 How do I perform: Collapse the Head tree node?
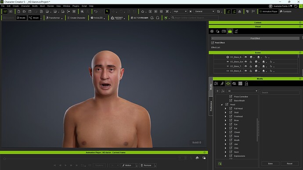(x=222, y=105)
